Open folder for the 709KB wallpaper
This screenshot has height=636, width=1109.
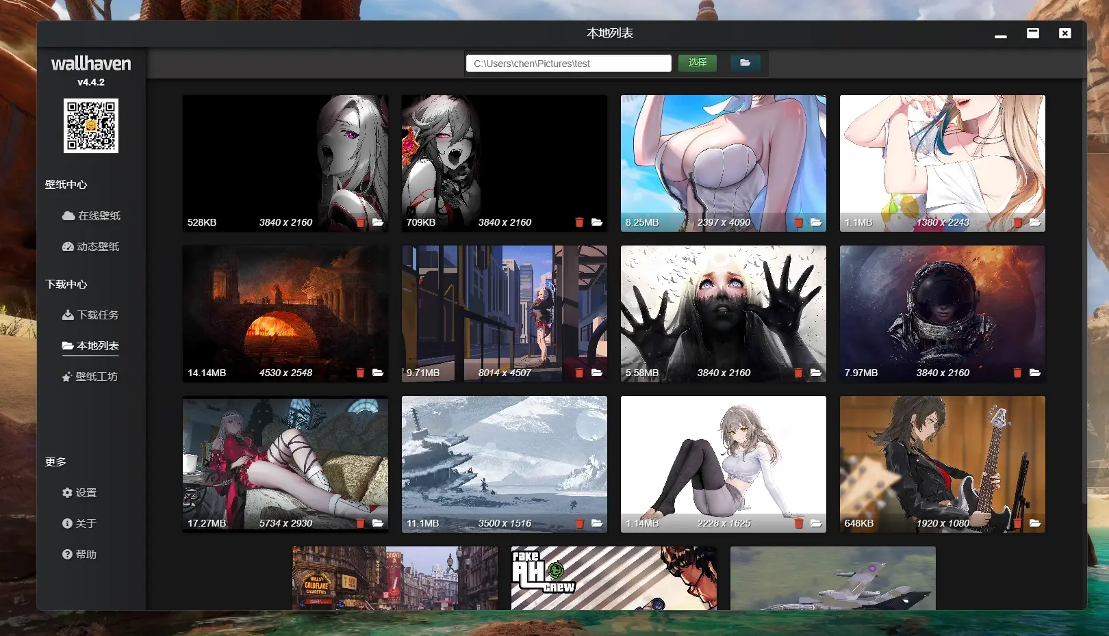pos(597,222)
